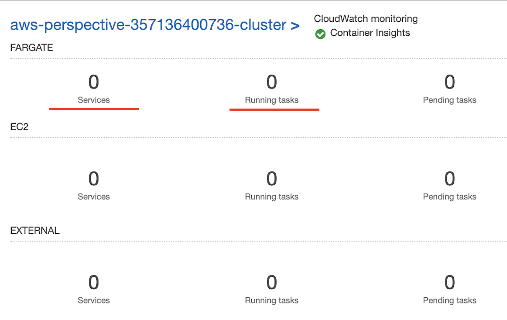This screenshot has height=320, width=507.
Task: Click EC2 Services count 0
Action: [x=94, y=179]
